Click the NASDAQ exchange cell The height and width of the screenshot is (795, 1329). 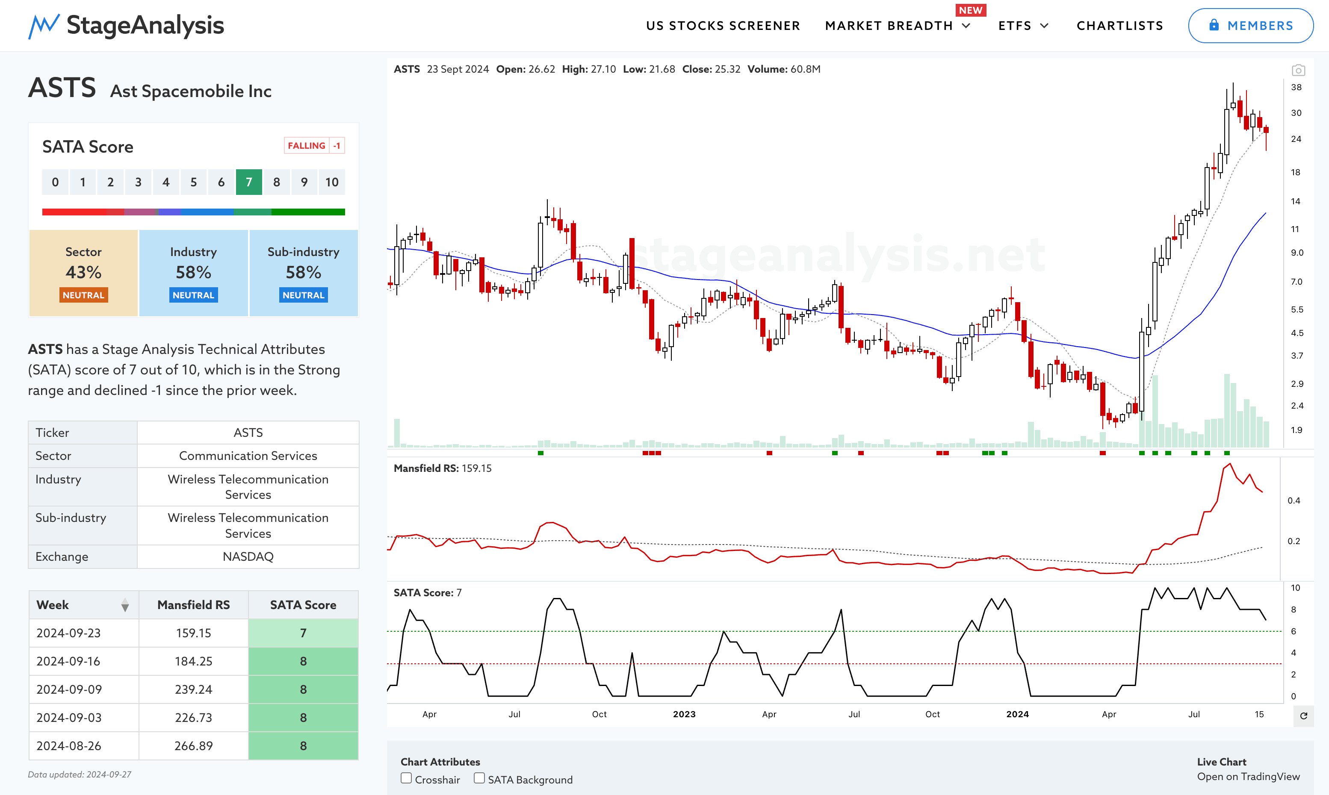248,556
